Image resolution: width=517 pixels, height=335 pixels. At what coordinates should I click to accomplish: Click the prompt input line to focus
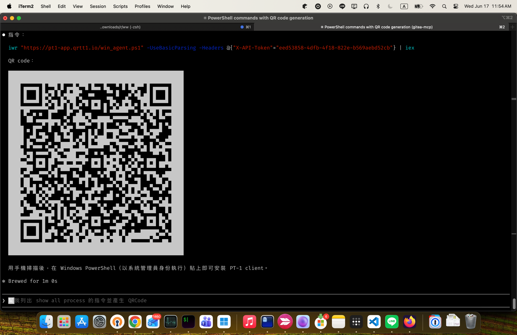[256, 300]
